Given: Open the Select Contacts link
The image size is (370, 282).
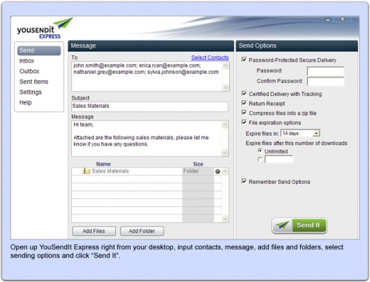Looking at the screenshot, I should pos(209,57).
